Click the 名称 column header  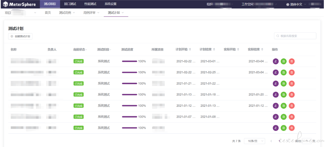pyautogui.click(x=14, y=49)
